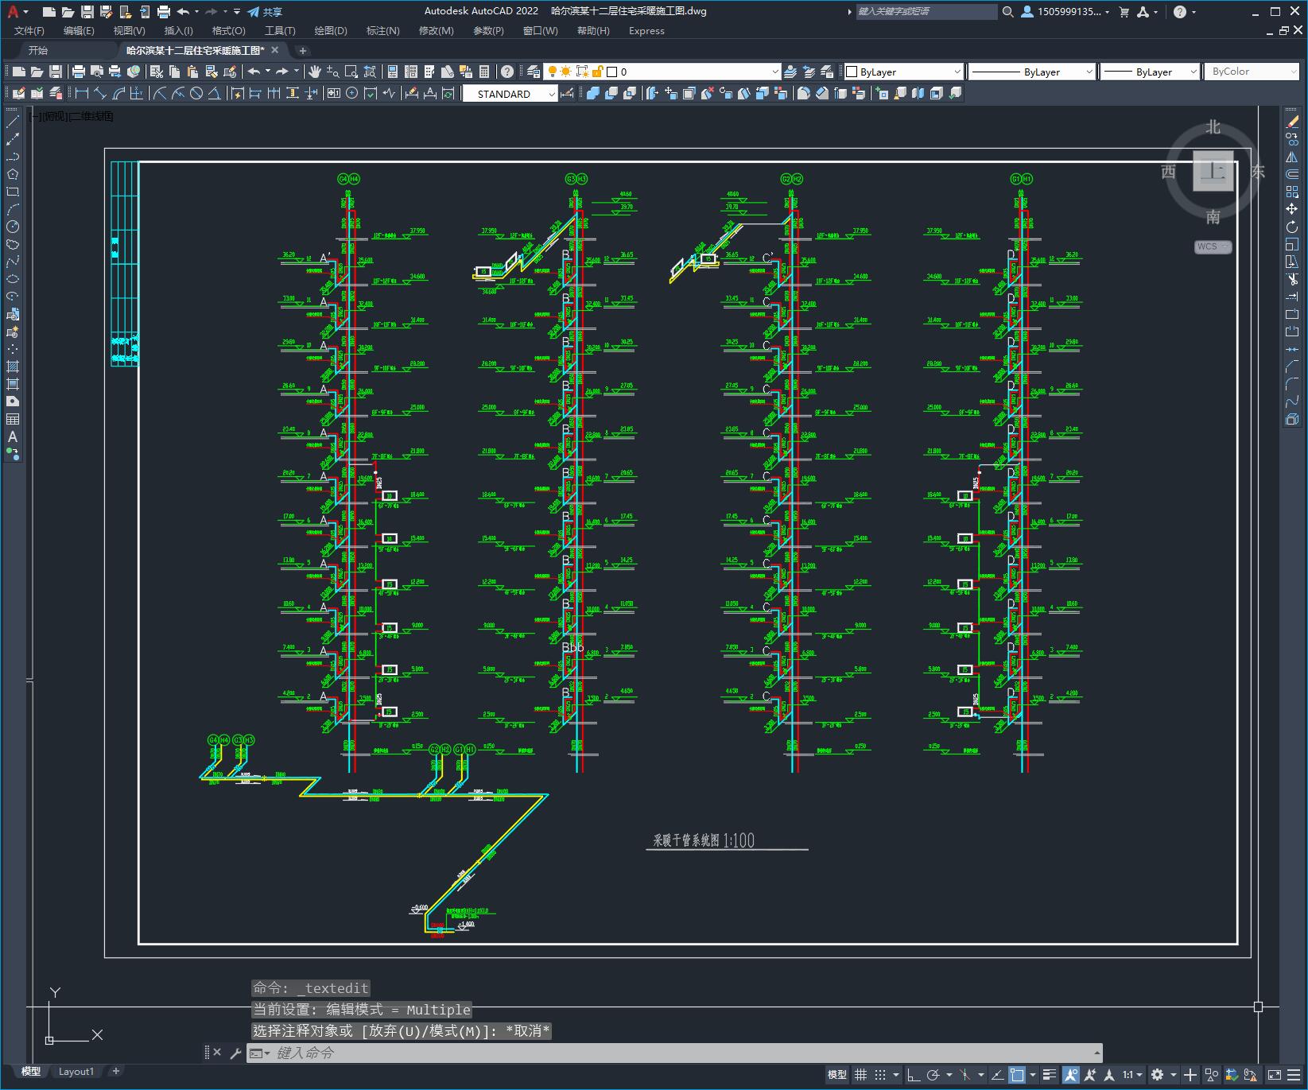
Task: Select the Rotate tool in modify toolbar
Action: coord(1292,227)
